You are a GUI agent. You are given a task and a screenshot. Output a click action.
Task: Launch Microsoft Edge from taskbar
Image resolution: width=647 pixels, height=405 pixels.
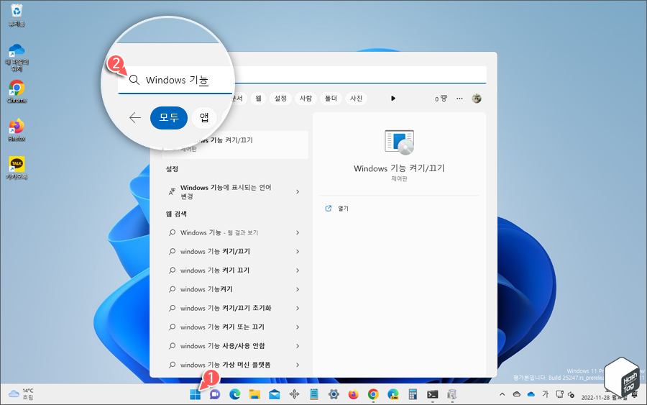point(235,395)
